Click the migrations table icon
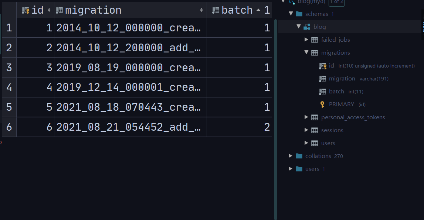The height and width of the screenshot is (220, 424). [x=315, y=53]
